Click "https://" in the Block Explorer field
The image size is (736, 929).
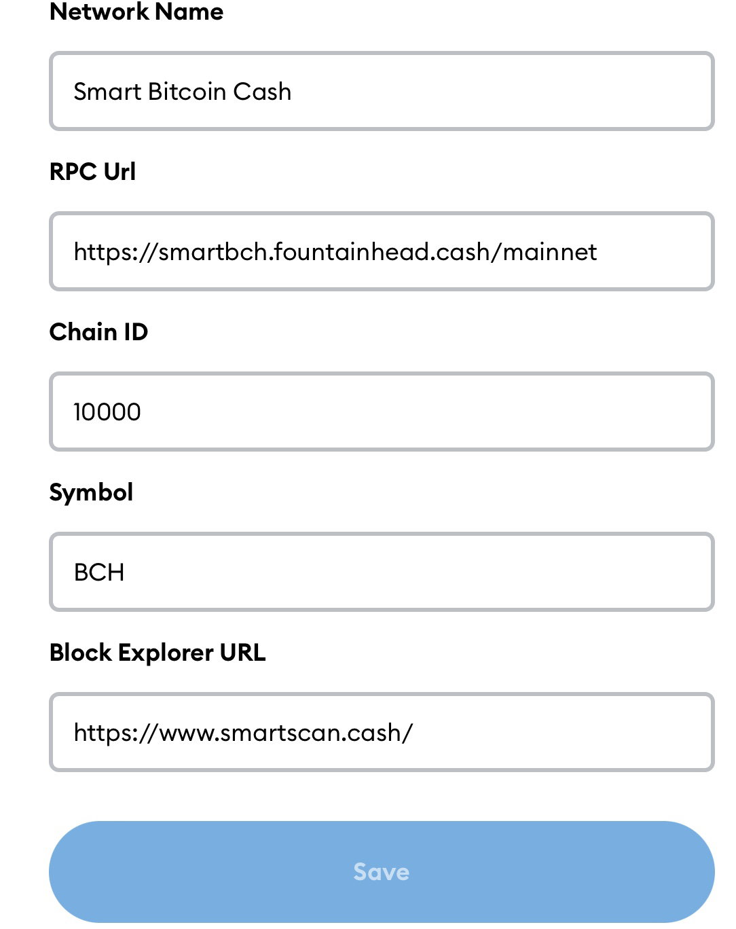coord(115,733)
